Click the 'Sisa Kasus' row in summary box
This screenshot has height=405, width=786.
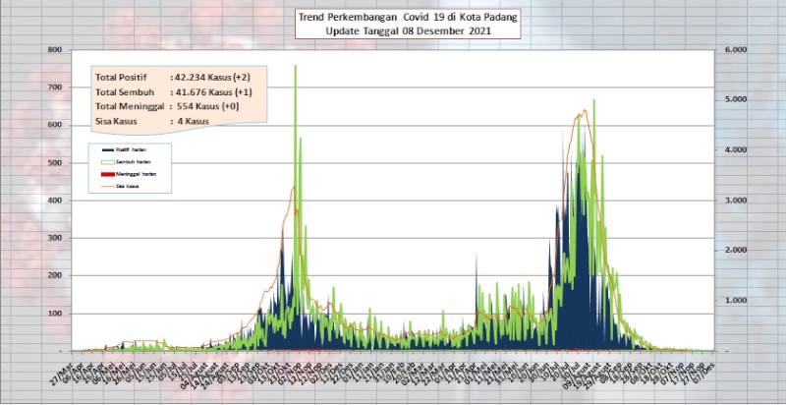[152, 121]
